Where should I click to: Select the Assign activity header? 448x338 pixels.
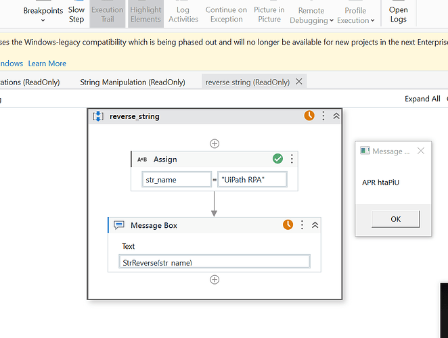pyautogui.click(x=215, y=159)
